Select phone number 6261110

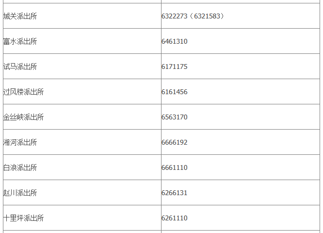(x=175, y=218)
